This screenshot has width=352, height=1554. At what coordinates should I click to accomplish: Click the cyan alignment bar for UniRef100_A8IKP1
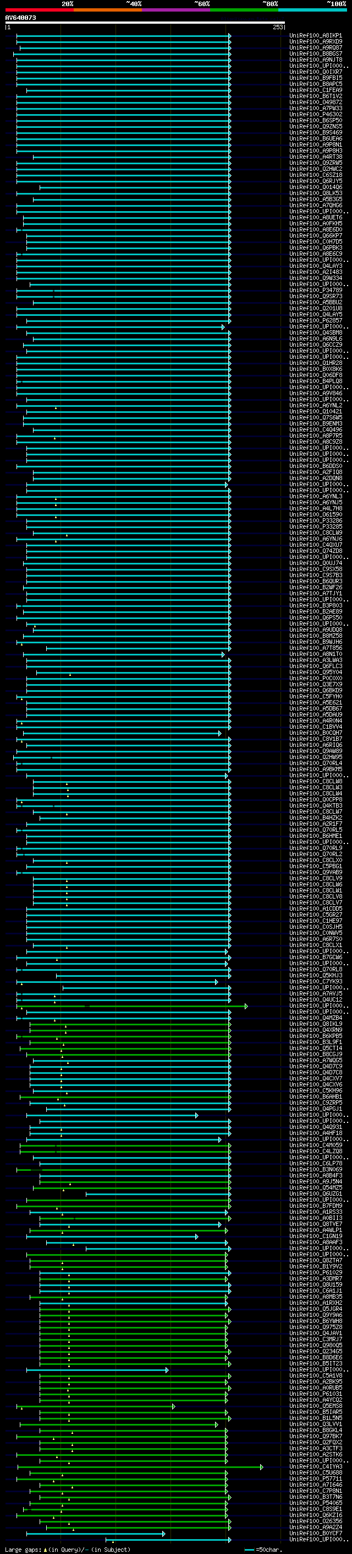[123, 36]
